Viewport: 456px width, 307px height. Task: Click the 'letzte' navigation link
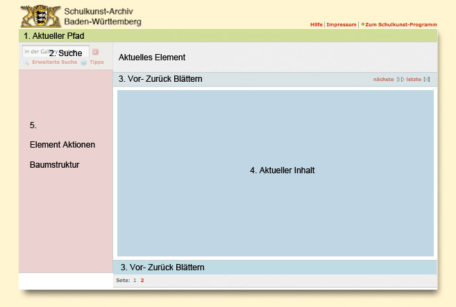pyautogui.click(x=414, y=79)
